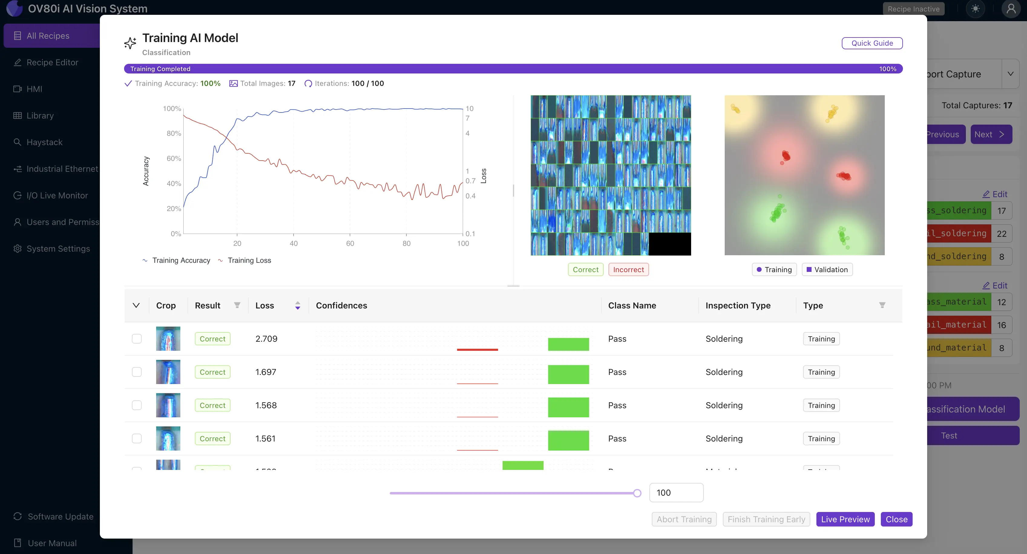Open the Export Capture dropdown
Image resolution: width=1027 pixels, height=554 pixels.
click(1011, 74)
